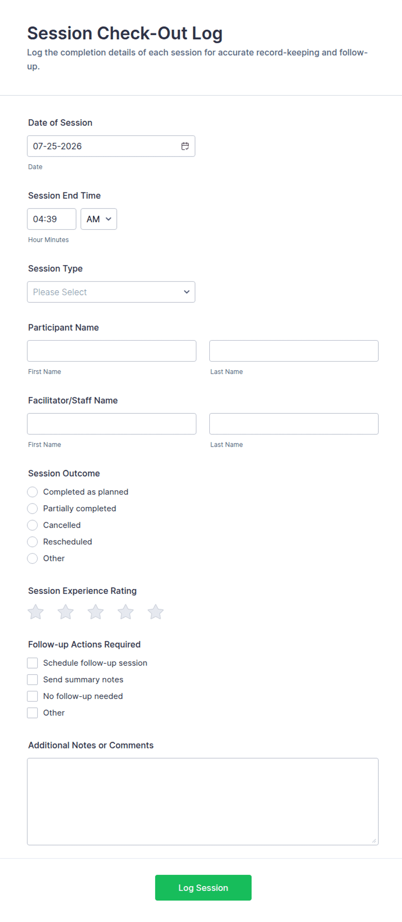Image resolution: width=402 pixels, height=922 pixels.
Task: Select Rescheduled radio option
Action: coord(32,542)
